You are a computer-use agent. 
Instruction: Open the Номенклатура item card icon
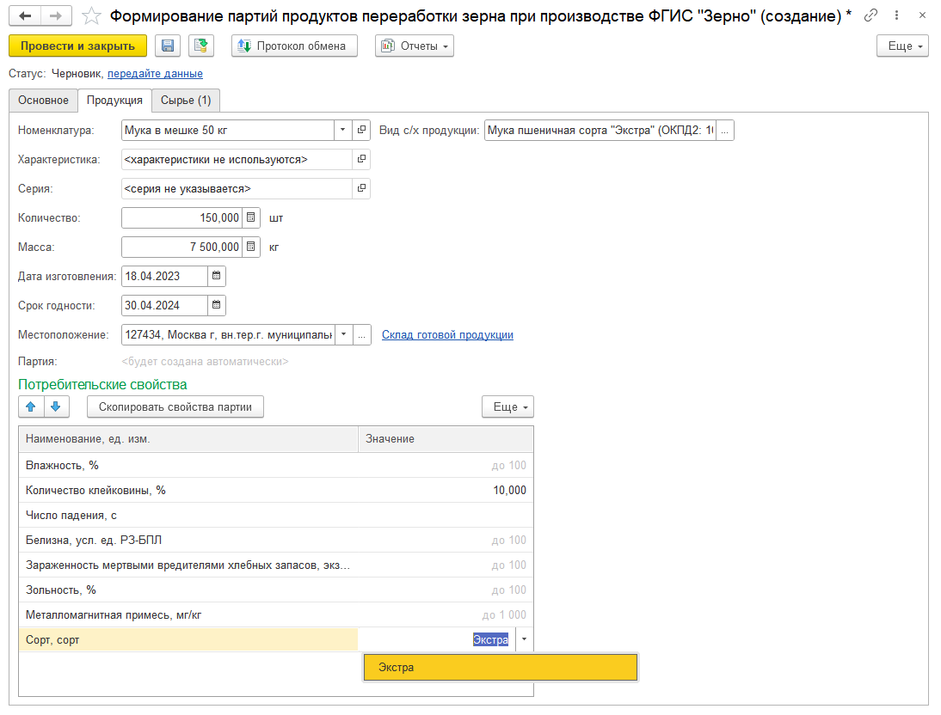[x=362, y=131]
